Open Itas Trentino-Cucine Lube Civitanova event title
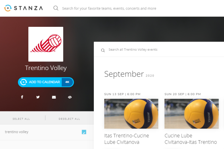The height and width of the screenshot is (149, 224). point(127,139)
